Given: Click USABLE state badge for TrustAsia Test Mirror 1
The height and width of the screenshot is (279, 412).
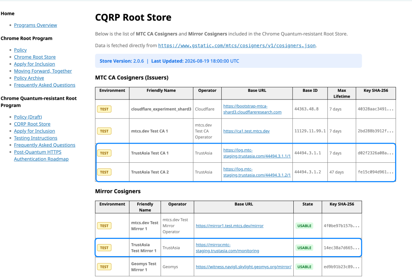Looking at the screenshot, I should (304, 248).
